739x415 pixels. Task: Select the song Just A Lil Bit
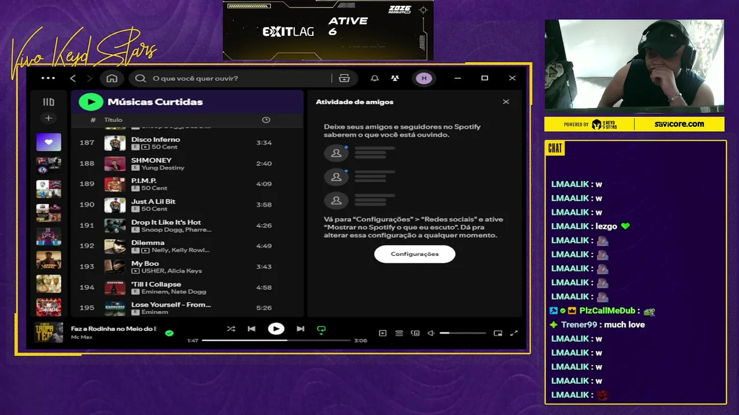pos(153,202)
